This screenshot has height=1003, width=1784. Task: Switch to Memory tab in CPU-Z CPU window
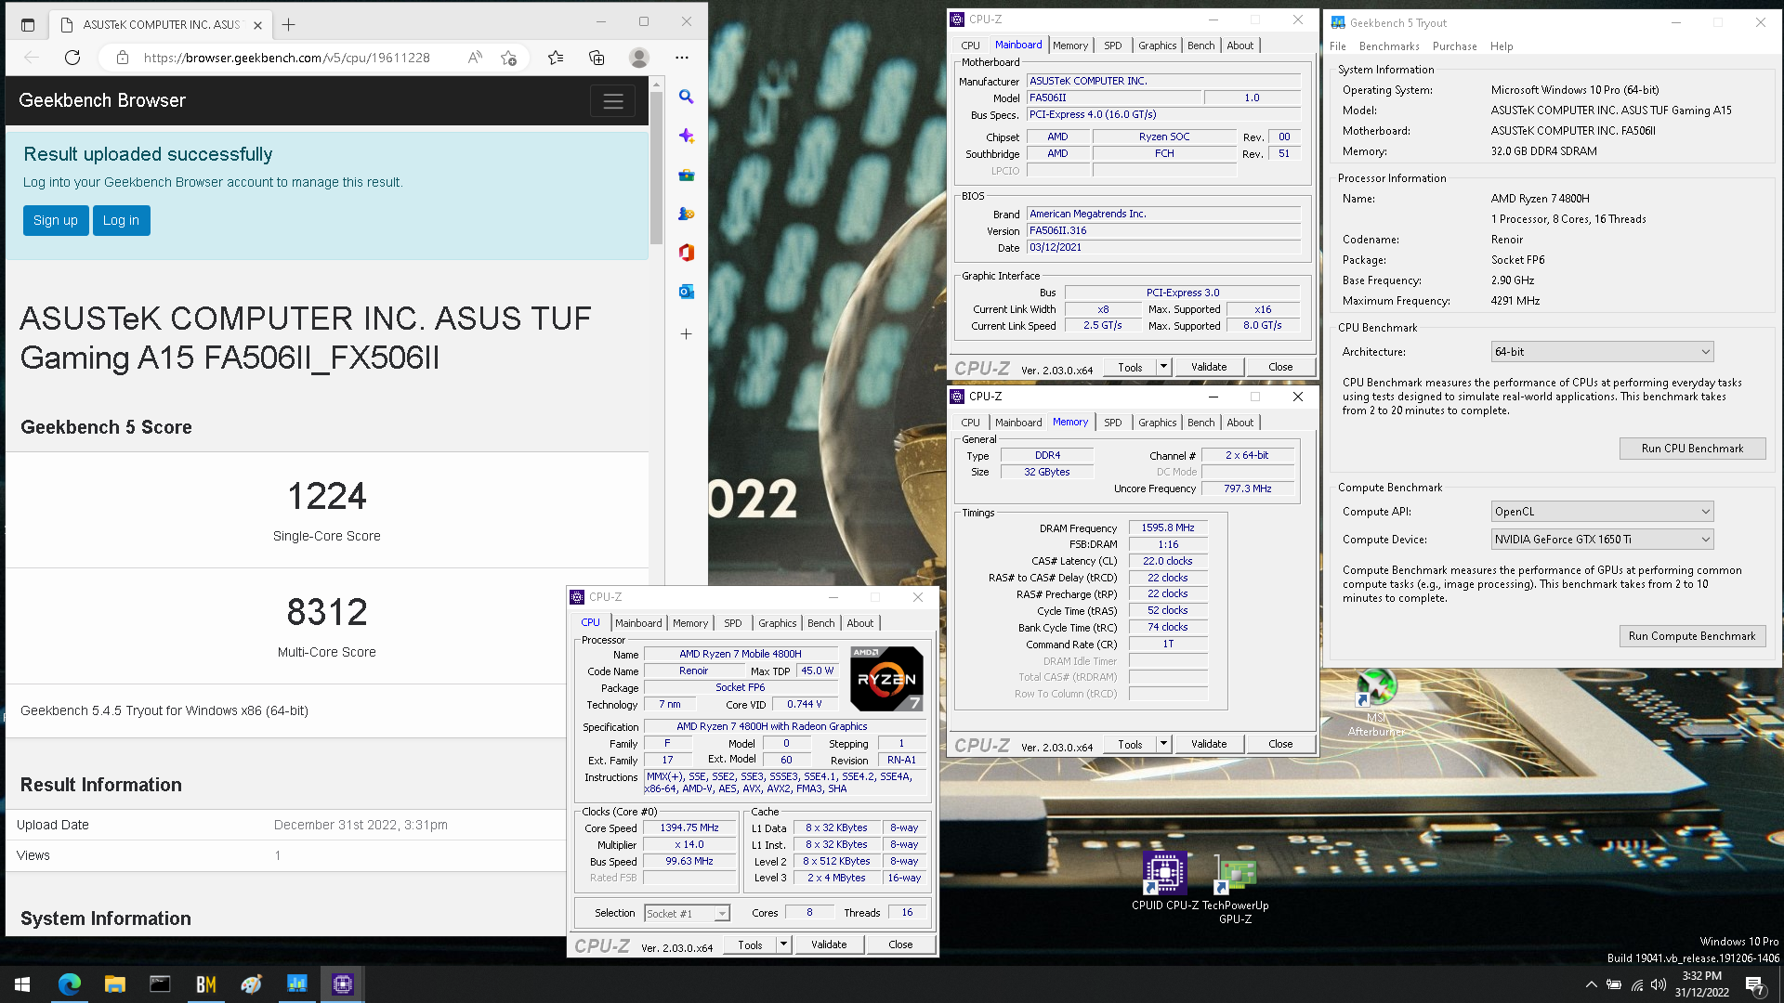pos(689,623)
